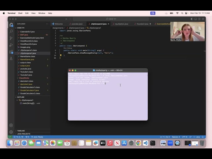Open Messages from the Dock
Viewport: 212px width, 159px height.
point(31,143)
